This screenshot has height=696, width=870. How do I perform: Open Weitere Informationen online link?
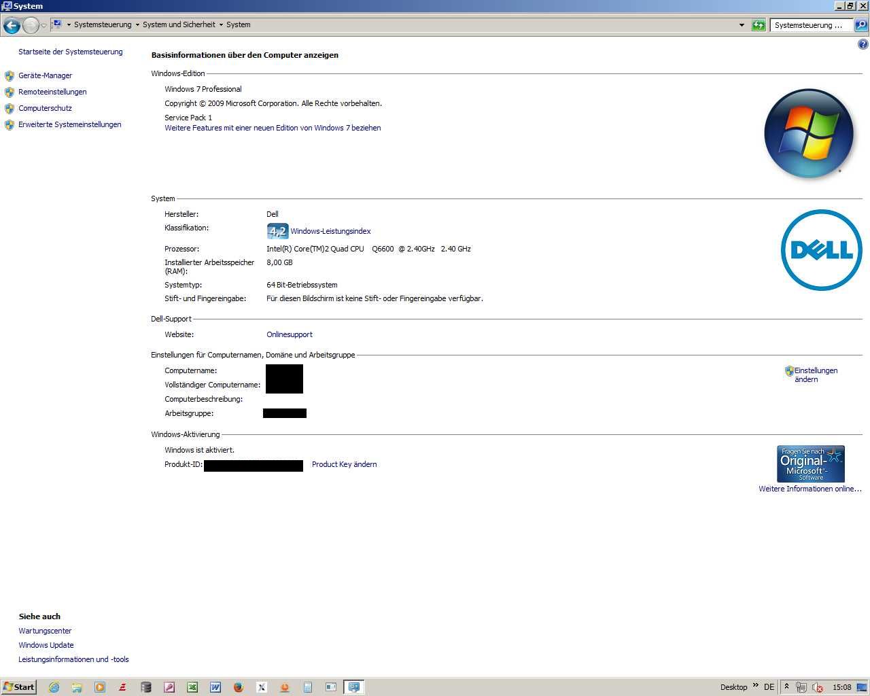point(810,489)
